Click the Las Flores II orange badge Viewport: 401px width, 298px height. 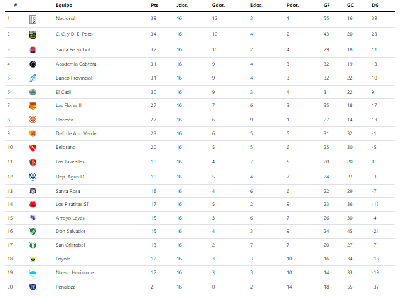click(33, 106)
